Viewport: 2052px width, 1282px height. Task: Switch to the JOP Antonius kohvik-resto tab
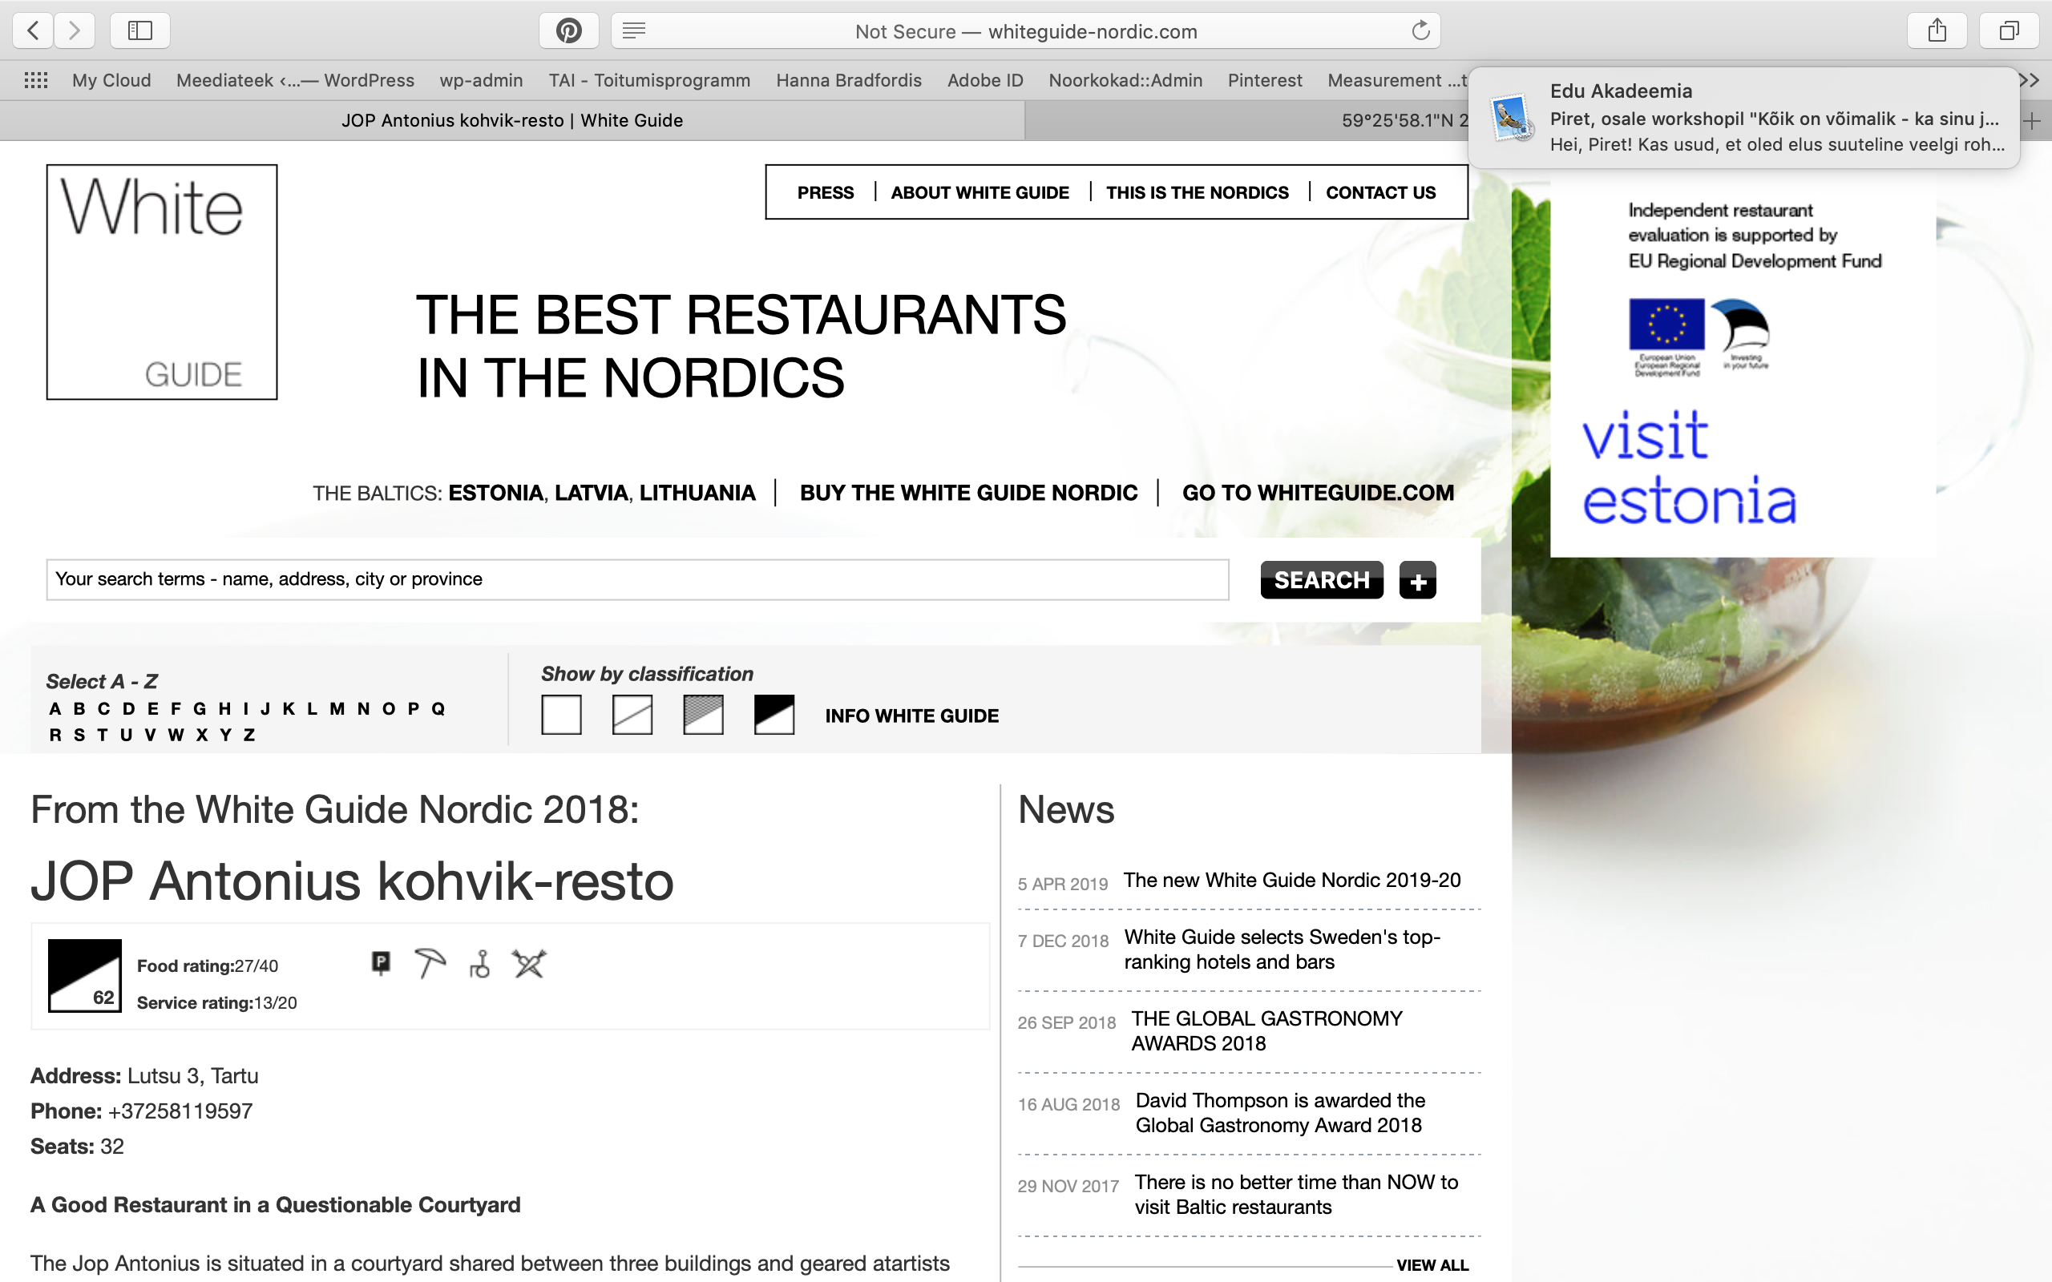[x=512, y=121]
